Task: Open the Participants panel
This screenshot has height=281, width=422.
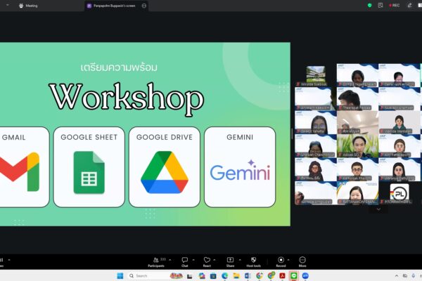Action: [x=156, y=262]
